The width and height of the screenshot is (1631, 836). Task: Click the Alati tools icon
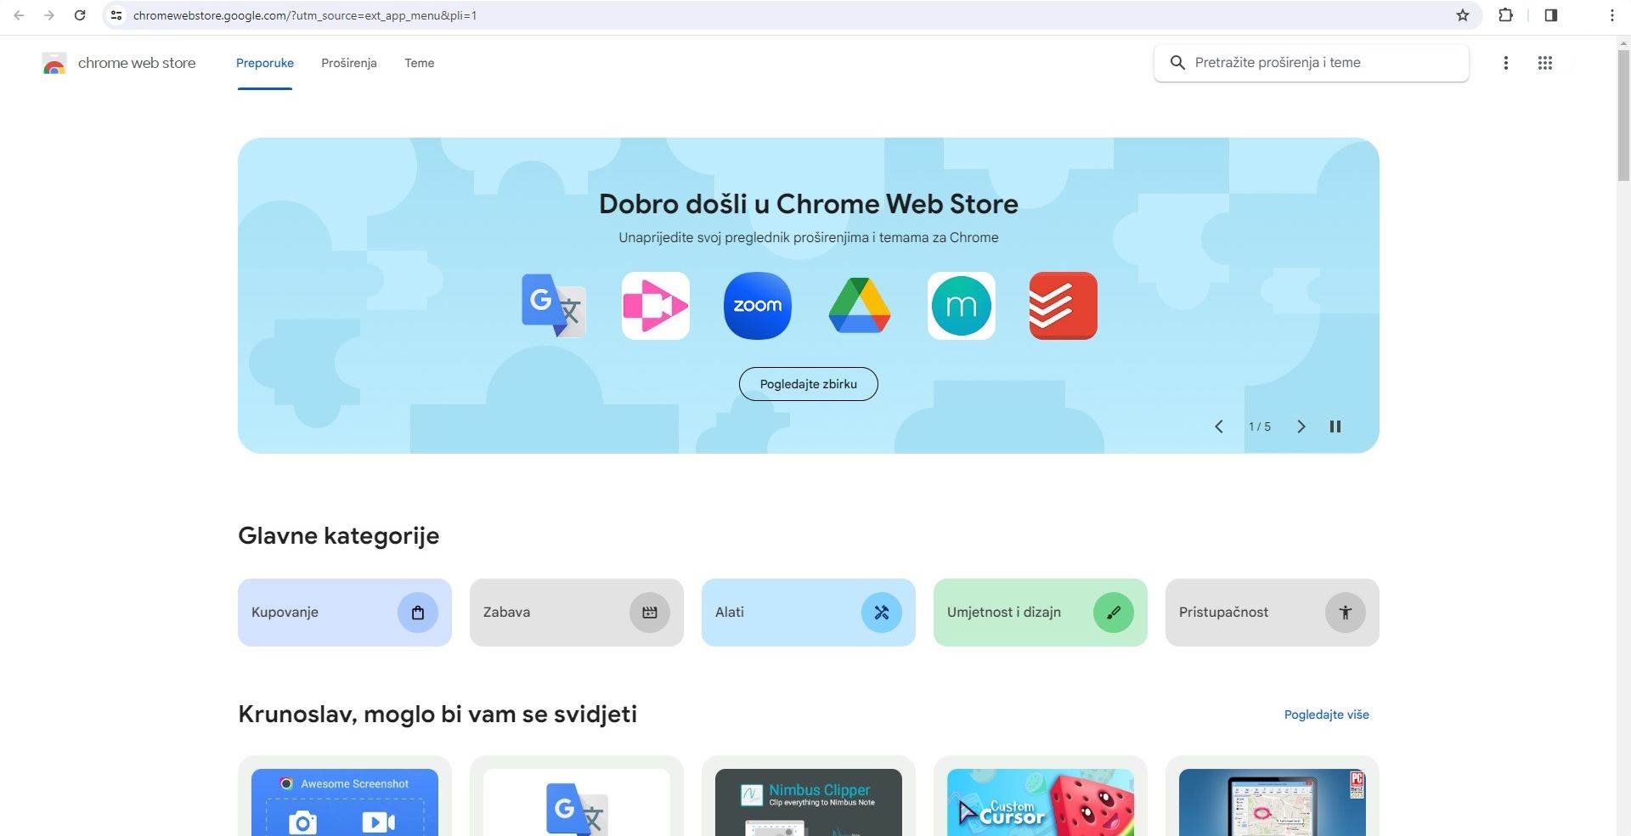pos(882,613)
